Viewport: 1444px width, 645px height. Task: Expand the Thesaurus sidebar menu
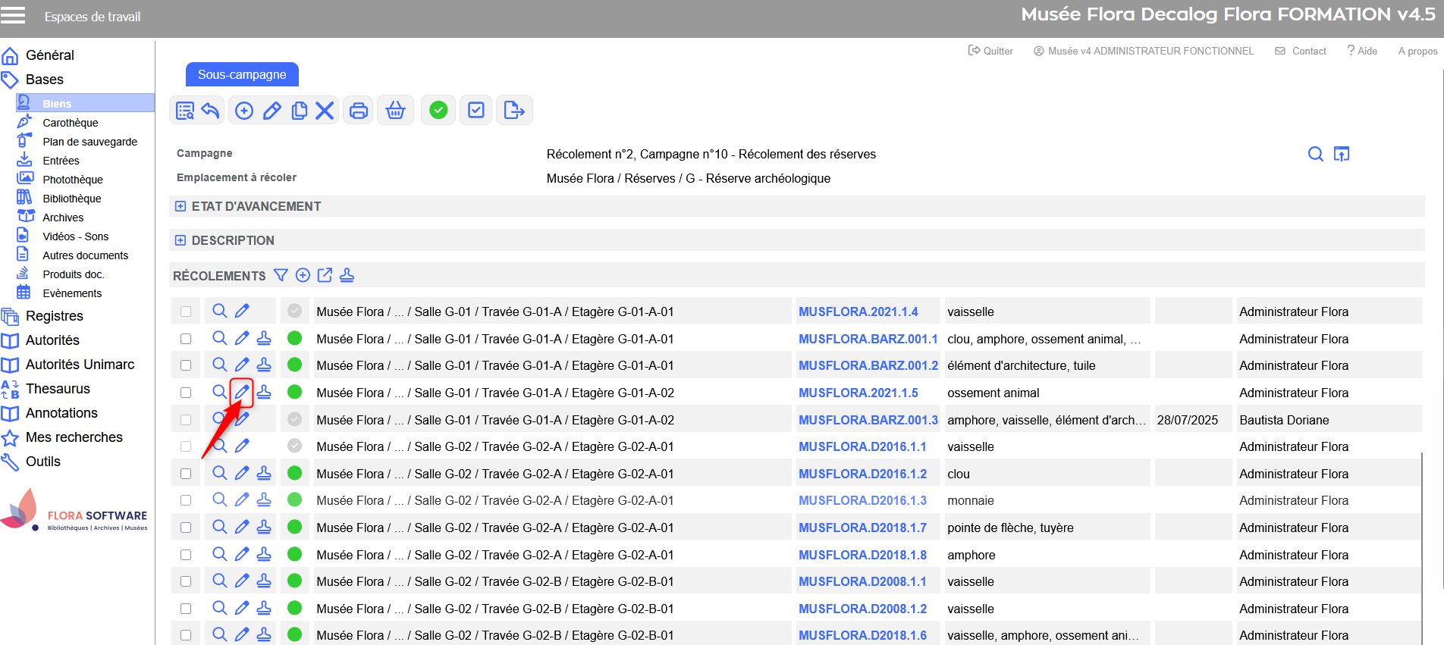click(x=58, y=389)
